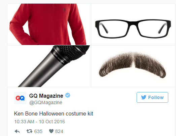Open the @GQMagazine handle link
176x136 pixels.
[46, 102]
